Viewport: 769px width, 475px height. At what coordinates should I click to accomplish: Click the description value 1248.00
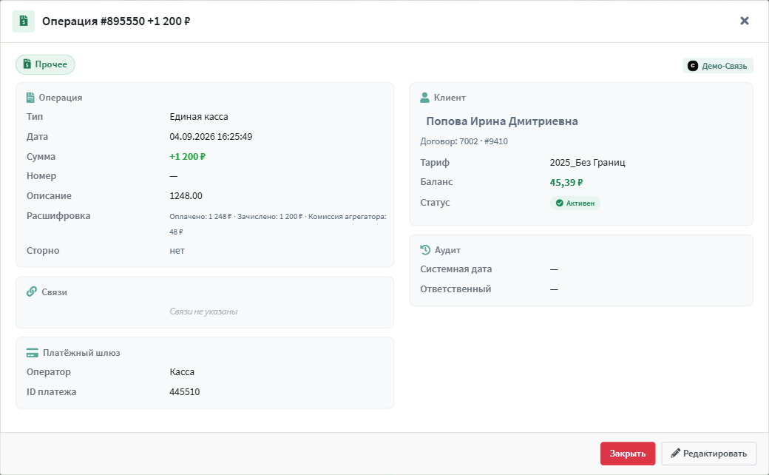pyautogui.click(x=186, y=196)
